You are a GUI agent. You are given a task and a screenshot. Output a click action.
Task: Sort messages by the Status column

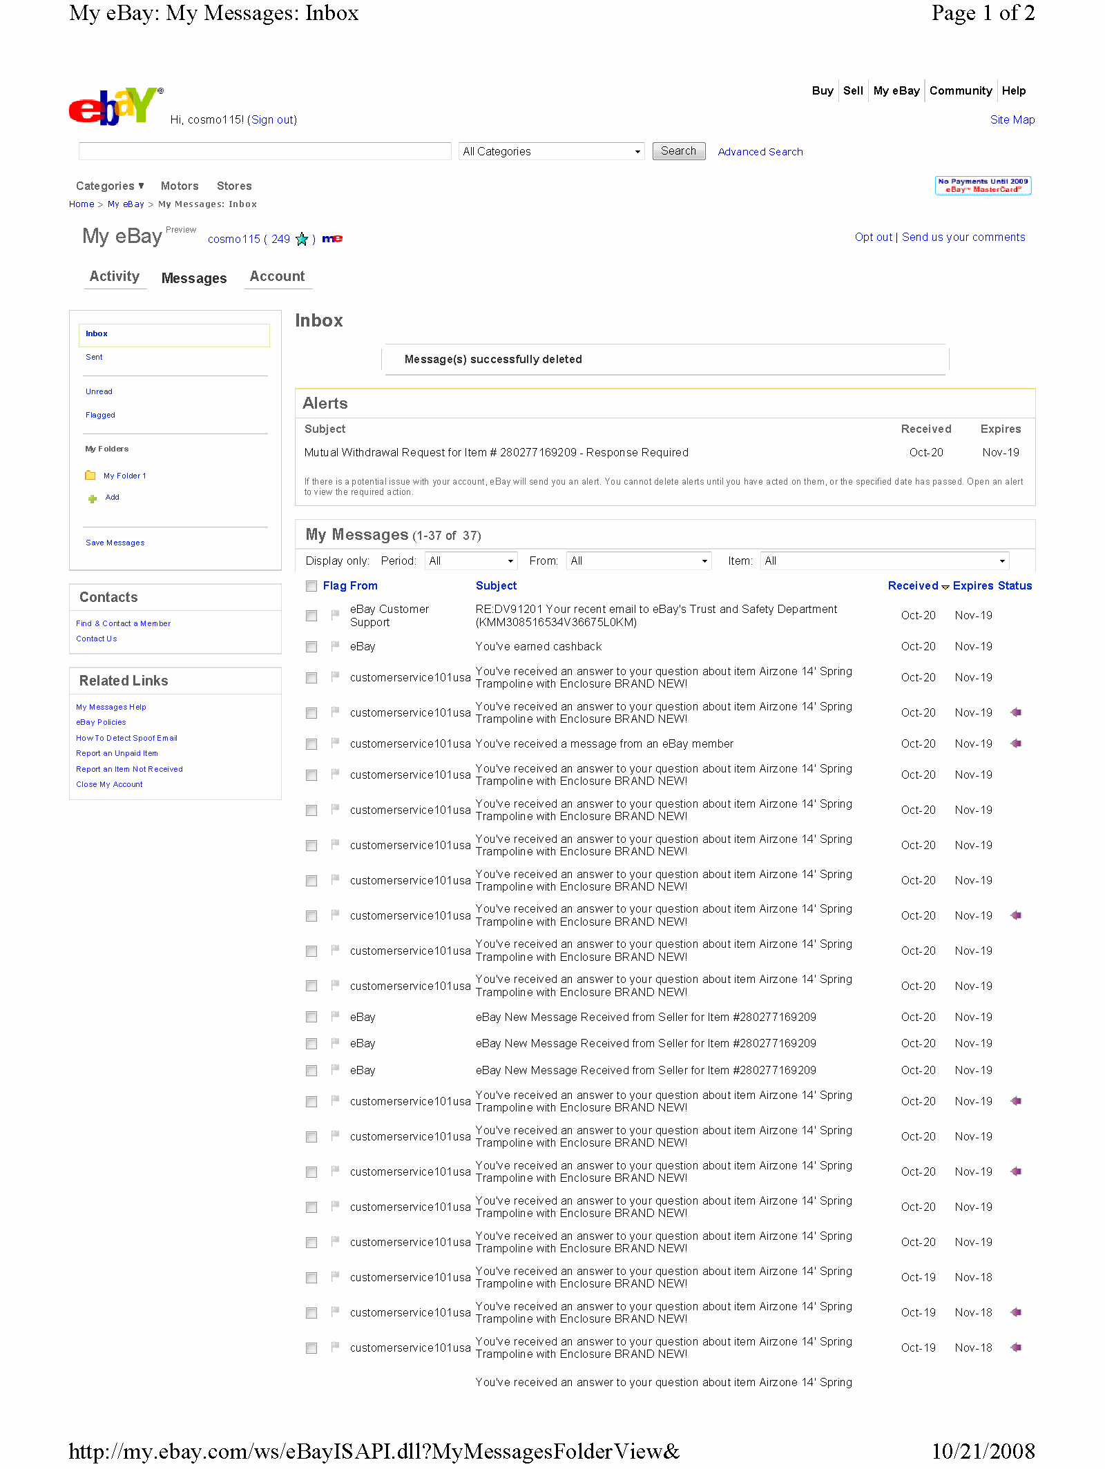[1015, 586]
